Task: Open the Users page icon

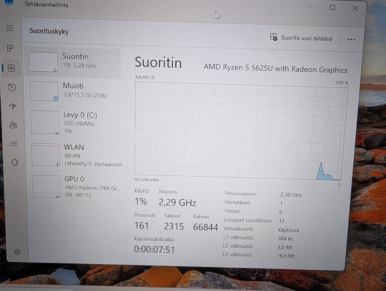Action: coord(13,125)
